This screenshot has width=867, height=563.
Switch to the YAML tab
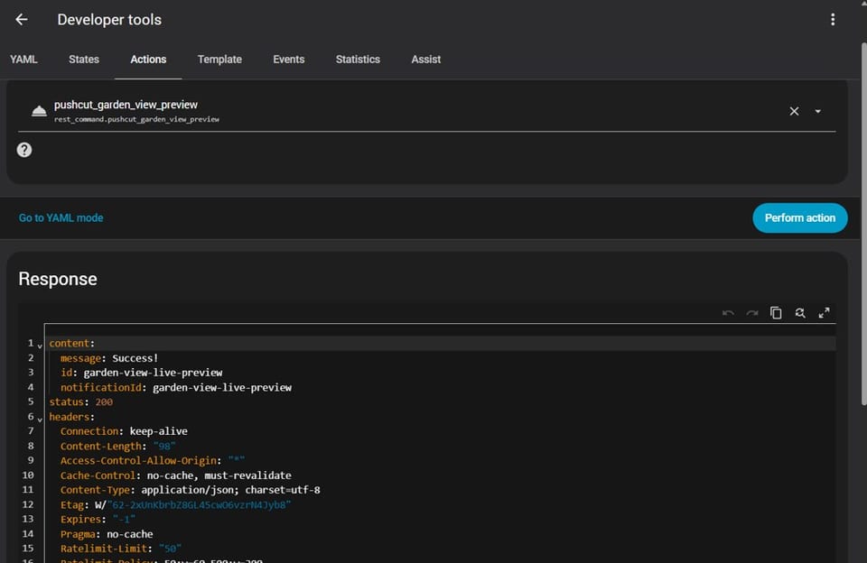pos(23,60)
